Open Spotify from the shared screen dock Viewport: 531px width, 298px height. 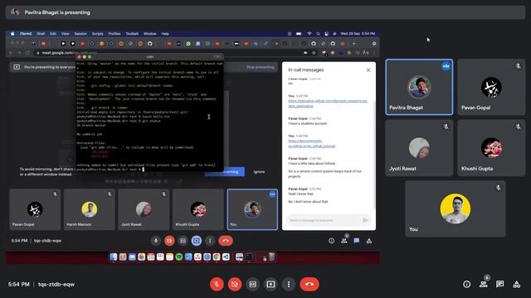179,257
